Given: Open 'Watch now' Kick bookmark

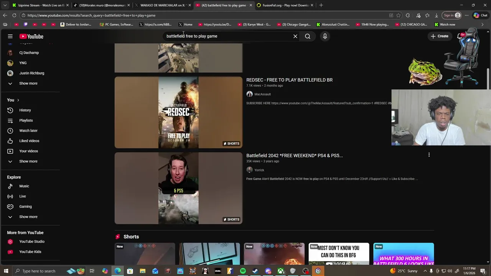Looking at the screenshot, I should (x=445, y=25).
